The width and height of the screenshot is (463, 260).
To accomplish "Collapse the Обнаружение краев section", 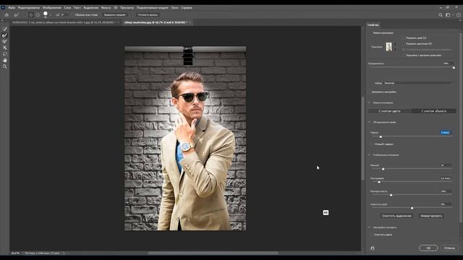I will point(369,122).
